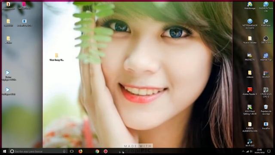This screenshot has height=155, width=275.
Task: Open the Nueva carpeta folder
Action: 250,40
